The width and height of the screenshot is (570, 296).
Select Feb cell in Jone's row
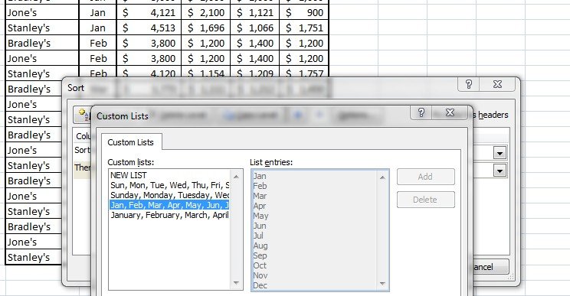(98, 58)
